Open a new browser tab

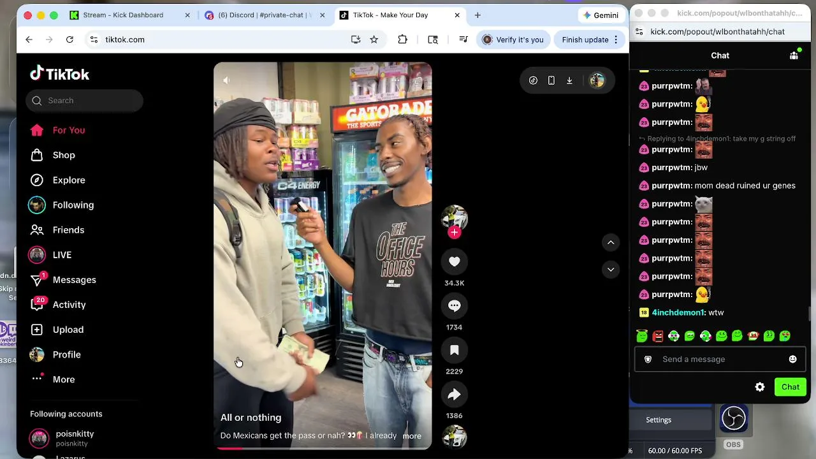click(x=477, y=15)
